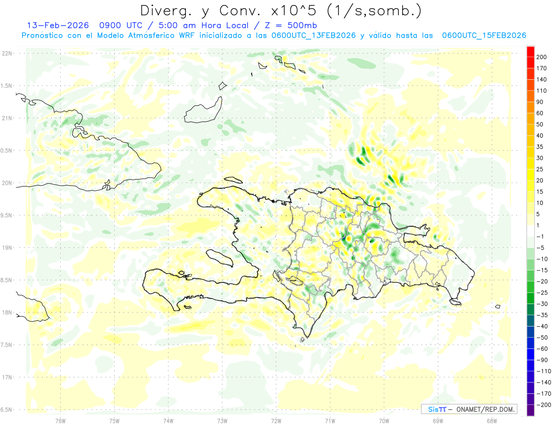Click the '69W' longitude label
This screenshot has height=427, width=552.
click(438, 421)
